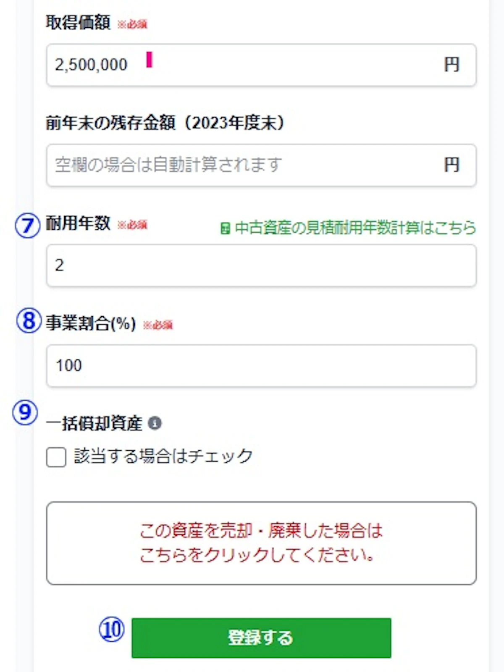Click the 事業割合(%) field label
Viewport: 504px width, 672px height.
[x=91, y=323]
